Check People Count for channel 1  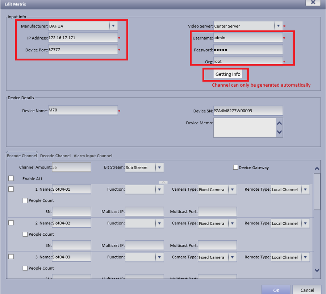pyautogui.click(x=25, y=200)
